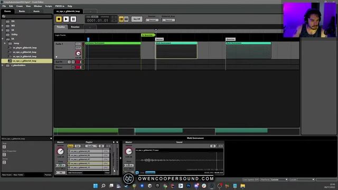Select the third multi instrument under Question
338x190 pixels.
click(x=248, y=50)
